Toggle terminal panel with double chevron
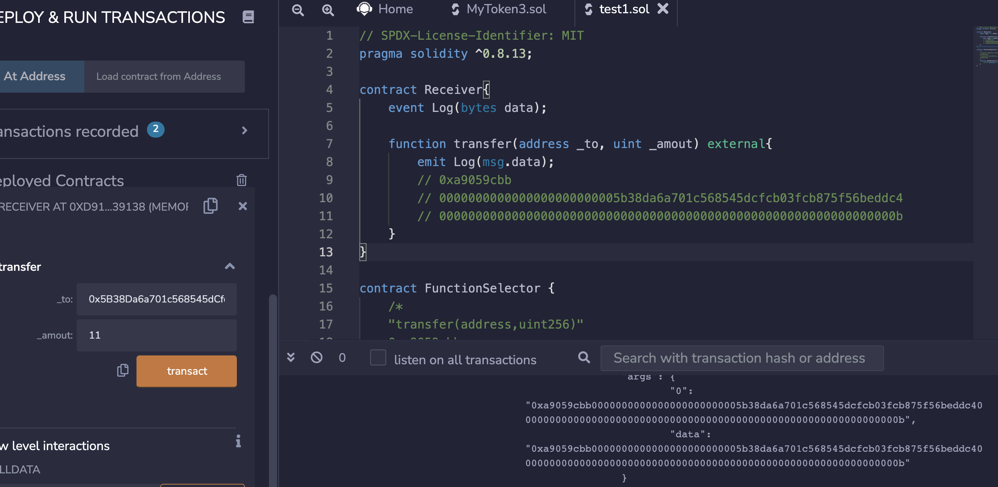 click(291, 357)
